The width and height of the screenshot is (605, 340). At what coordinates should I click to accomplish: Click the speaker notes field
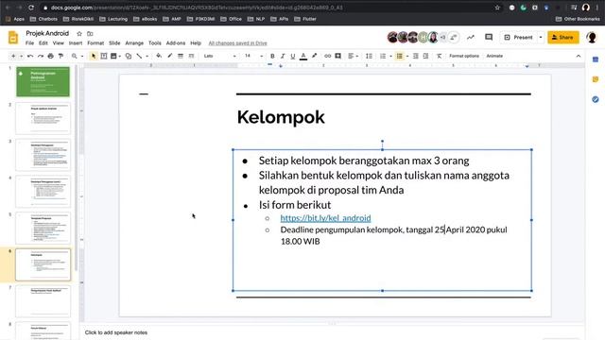coord(332,332)
